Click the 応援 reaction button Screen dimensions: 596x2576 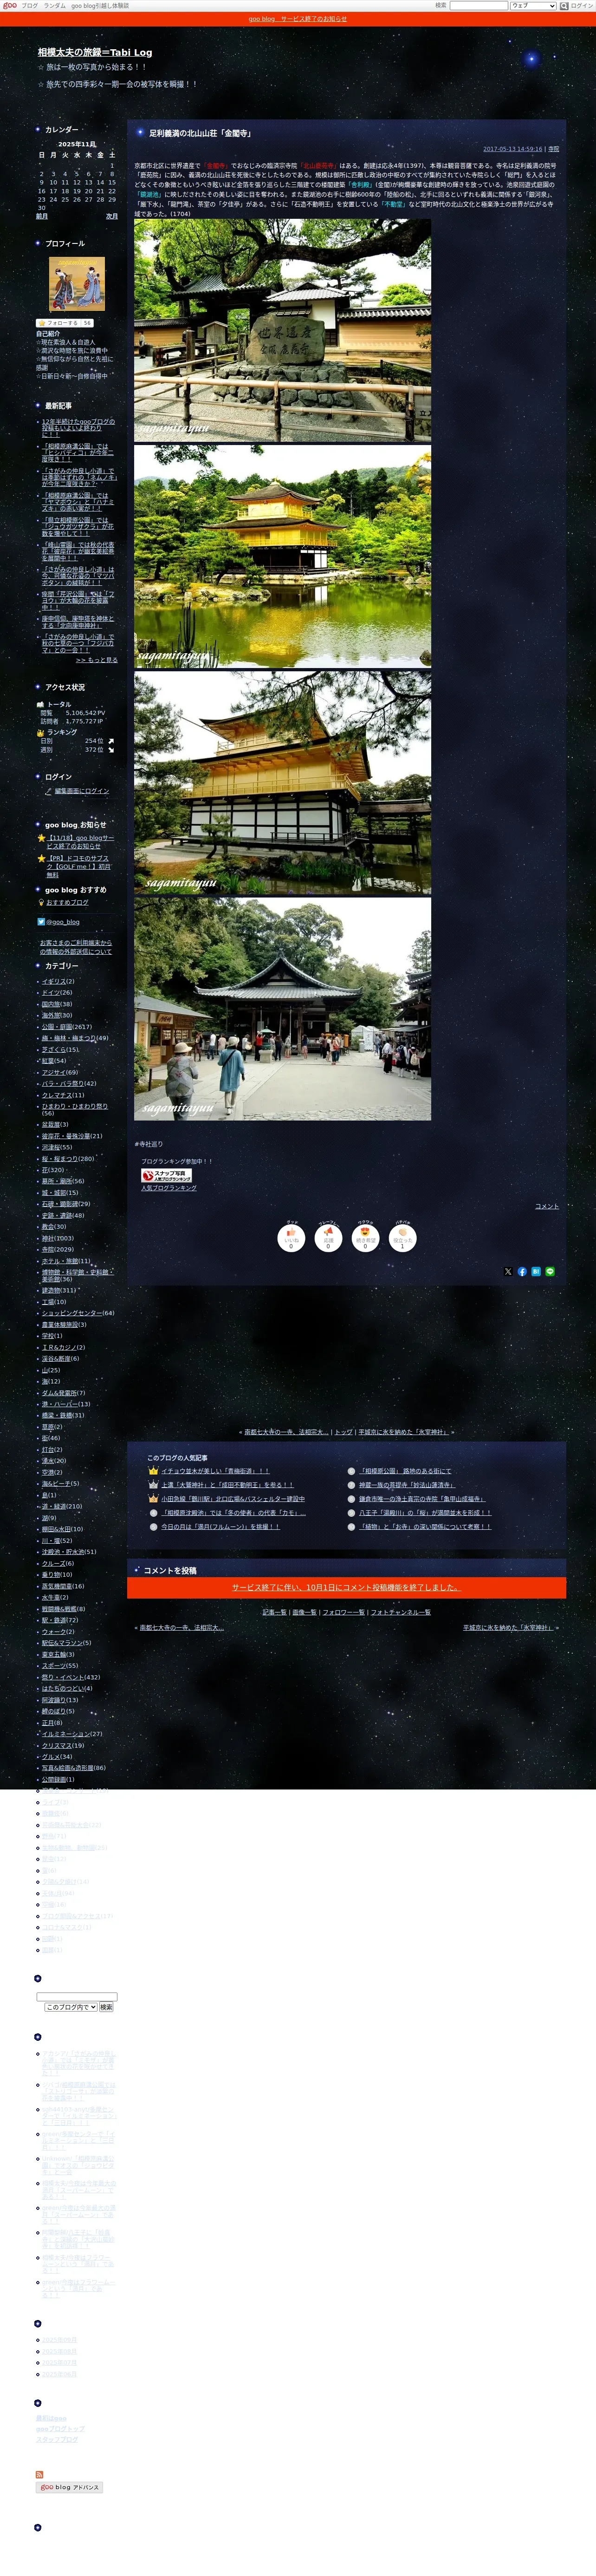[328, 1239]
